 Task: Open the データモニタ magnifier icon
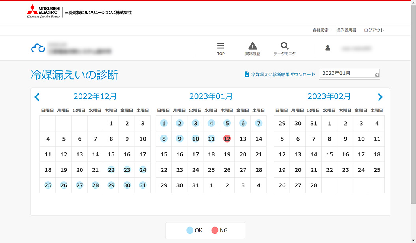(285, 46)
